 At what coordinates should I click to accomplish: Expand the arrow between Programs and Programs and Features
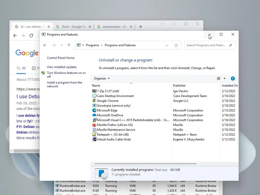(102, 45)
